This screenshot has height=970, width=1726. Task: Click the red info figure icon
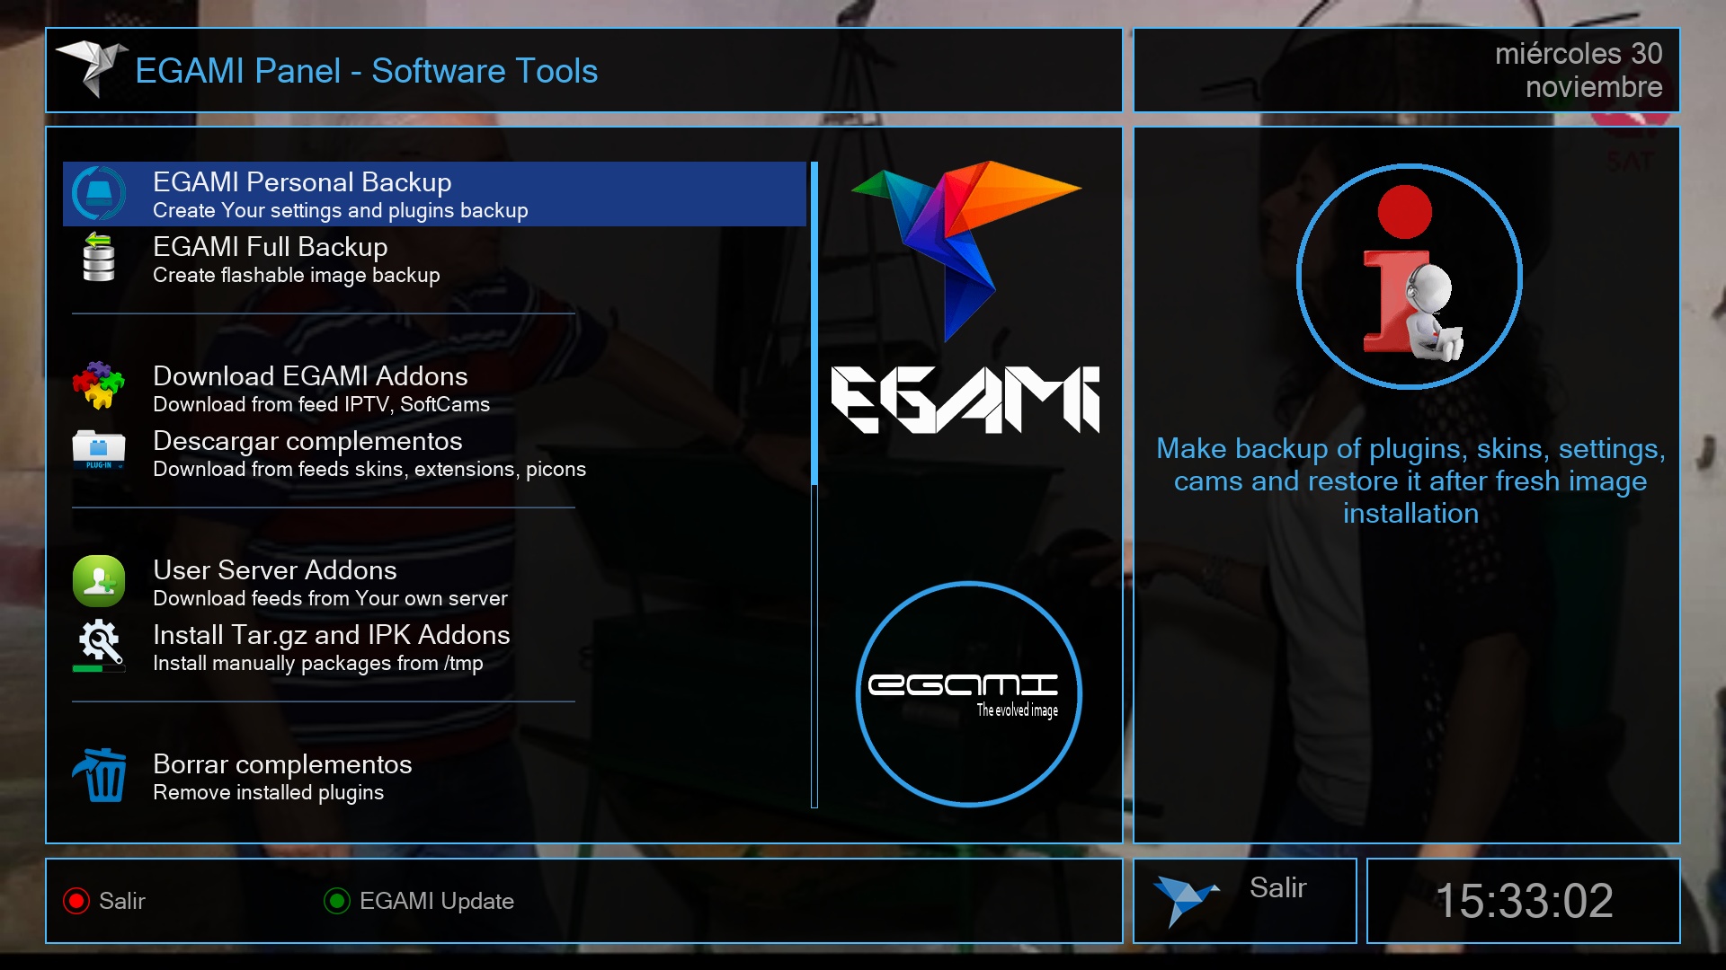click(x=1409, y=277)
